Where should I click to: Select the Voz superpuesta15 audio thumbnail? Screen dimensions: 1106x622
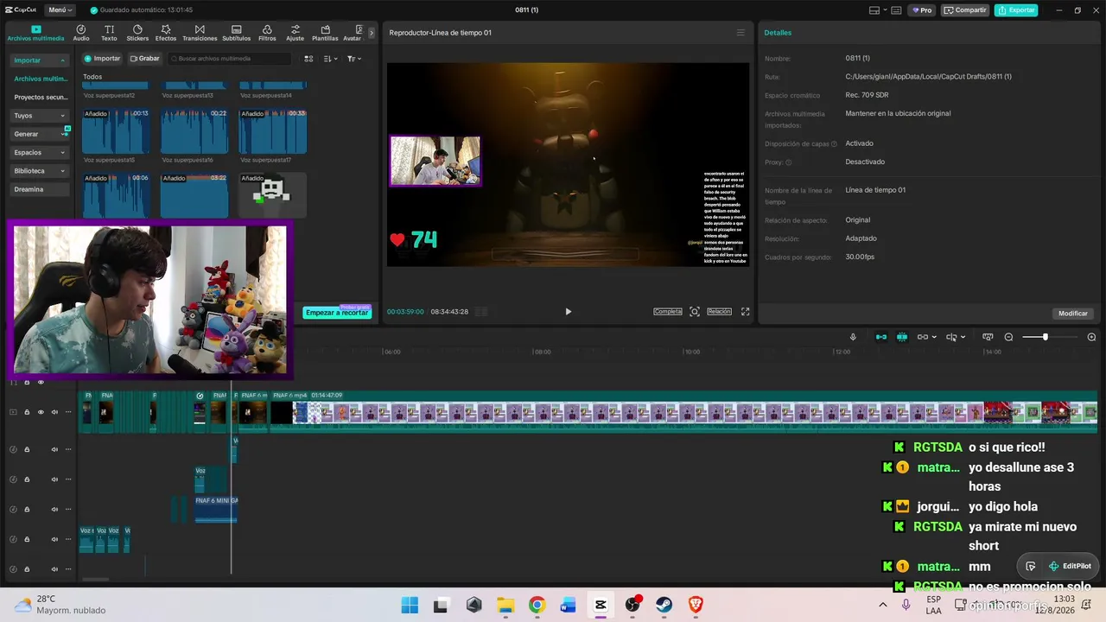pyautogui.click(x=116, y=131)
